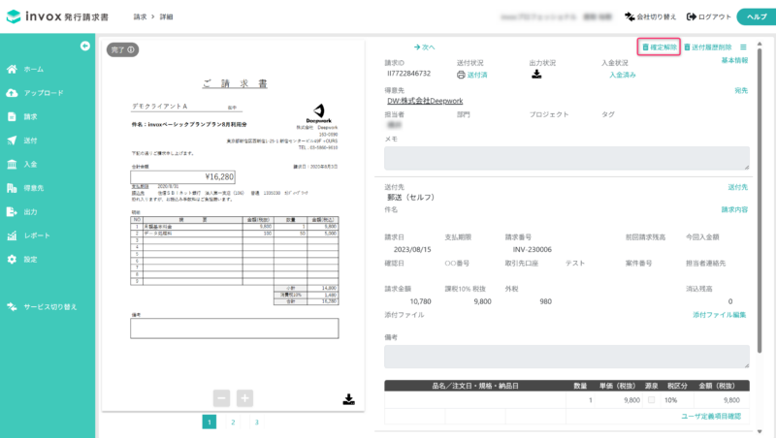Select preview page 3
The height and width of the screenshot is (438, 776).
tap(256, 422)
